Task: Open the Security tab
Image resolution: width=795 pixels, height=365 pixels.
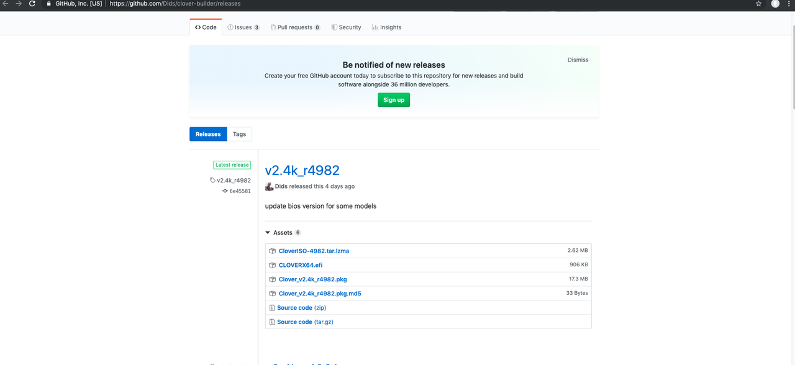Action: [x=346, y=27]
